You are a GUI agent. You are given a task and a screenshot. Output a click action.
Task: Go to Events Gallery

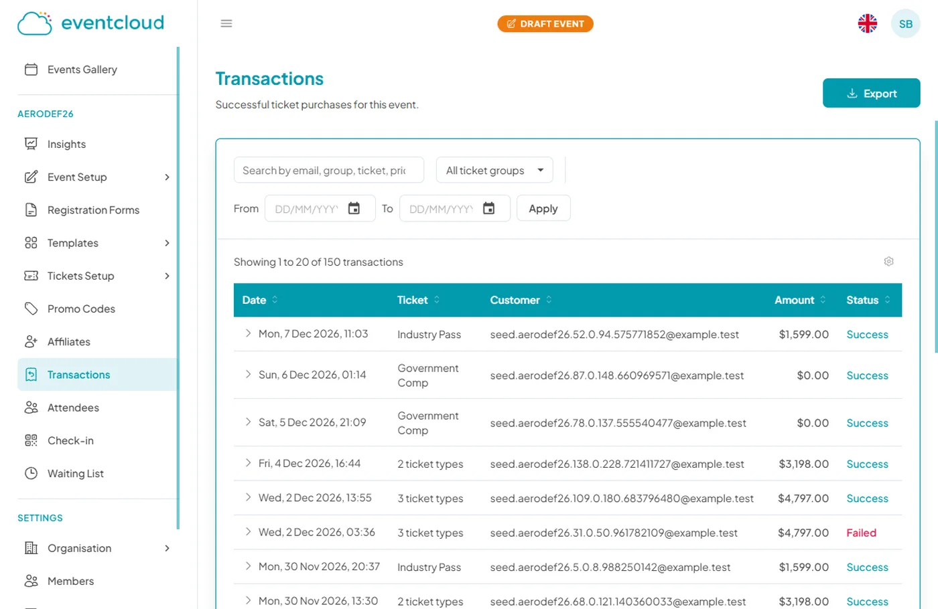click(x=97, y=70)
